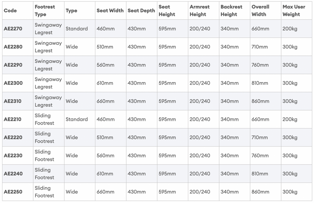Screen dimensions: 314x203
Task: Click the Max User Weight header
Action: (x=294, y=11)
